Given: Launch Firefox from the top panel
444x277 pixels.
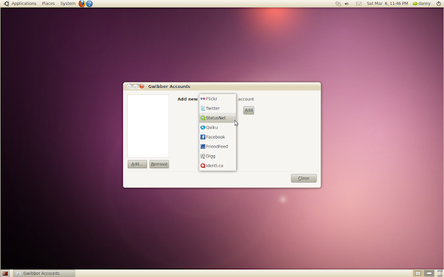Looking at the screenshot, I should point(82,3).
